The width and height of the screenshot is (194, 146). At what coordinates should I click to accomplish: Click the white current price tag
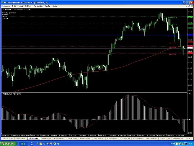(x=190, y=48)
